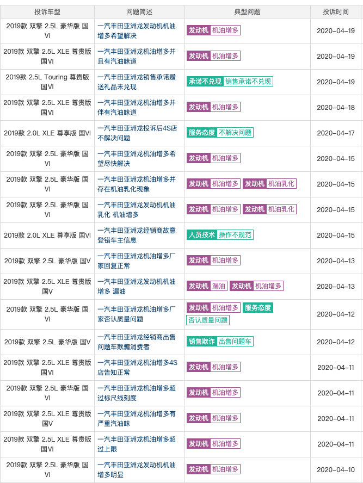363x483 pixels.
Task: Open the 一汽丰田亚洲龙销售承诺赠送礼品未兑现 complaint link
Action: click(137, 82)
